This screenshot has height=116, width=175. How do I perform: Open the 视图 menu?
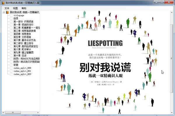coord(15,8)
